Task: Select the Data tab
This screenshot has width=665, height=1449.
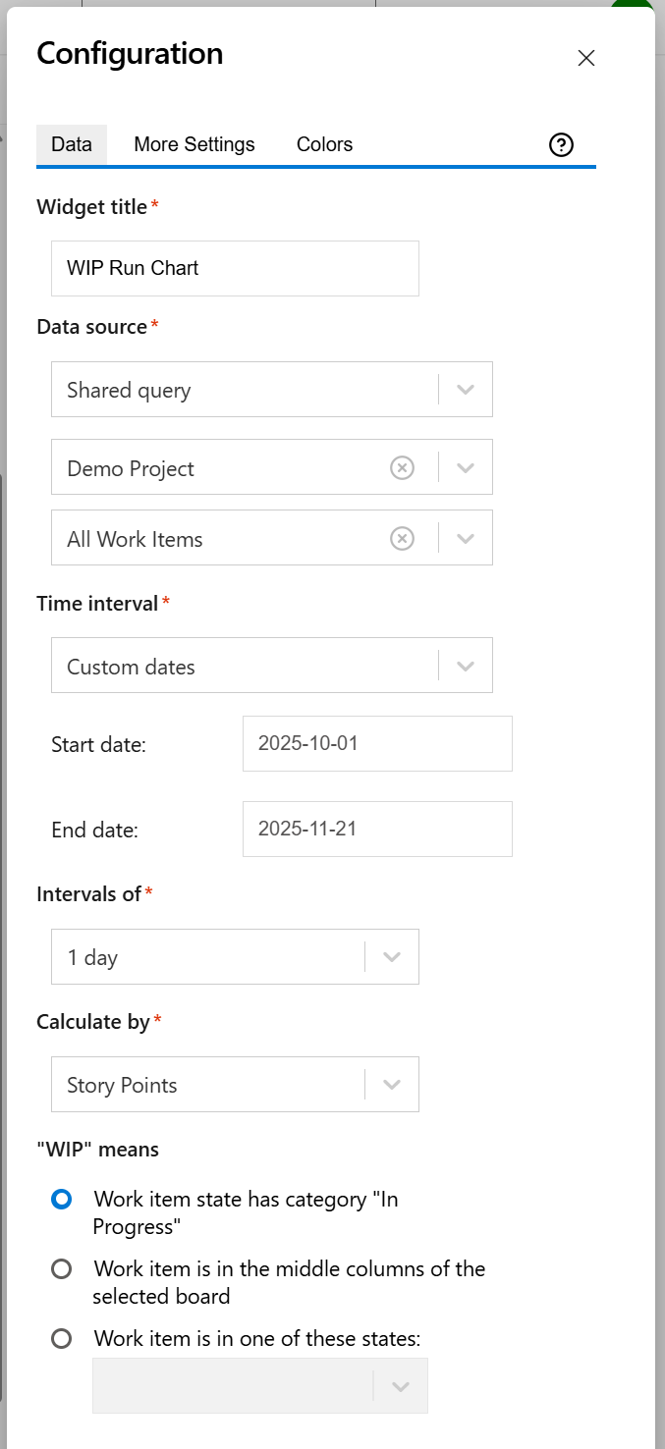Action: (71, 144)
